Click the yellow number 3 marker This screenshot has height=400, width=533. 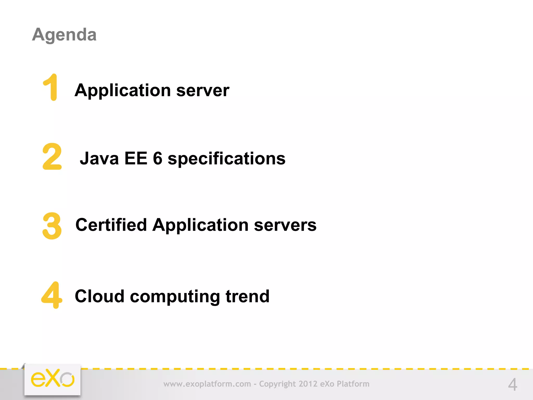(x=52, y=226)
